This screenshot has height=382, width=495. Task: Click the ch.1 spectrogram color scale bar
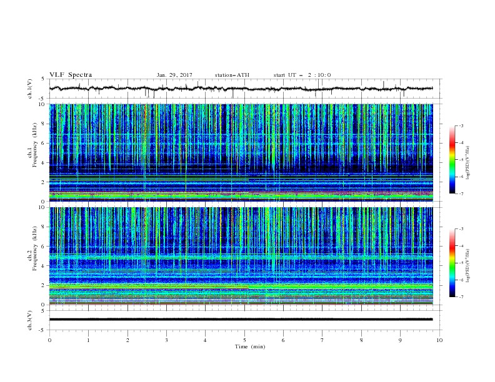452,160
